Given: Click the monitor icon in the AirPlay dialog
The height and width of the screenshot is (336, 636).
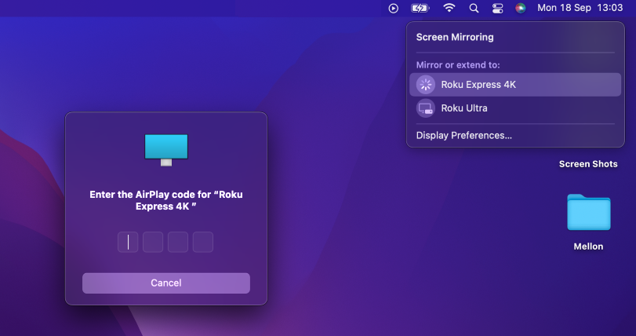Looking at the screenshot, I should pyautogui.click(x=166, y=150).
